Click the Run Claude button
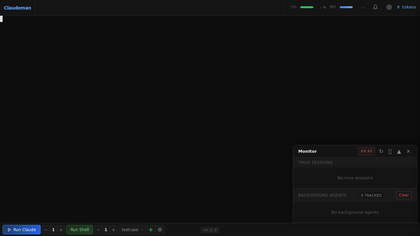420x236 pixels. tap(22, 230)
